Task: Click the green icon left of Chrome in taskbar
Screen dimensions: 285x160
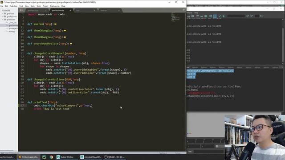Action: click(44, 157)
